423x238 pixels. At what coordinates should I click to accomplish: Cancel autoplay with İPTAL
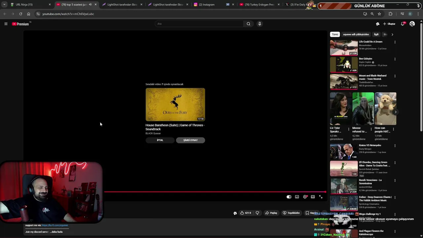[x=160, y=140]
